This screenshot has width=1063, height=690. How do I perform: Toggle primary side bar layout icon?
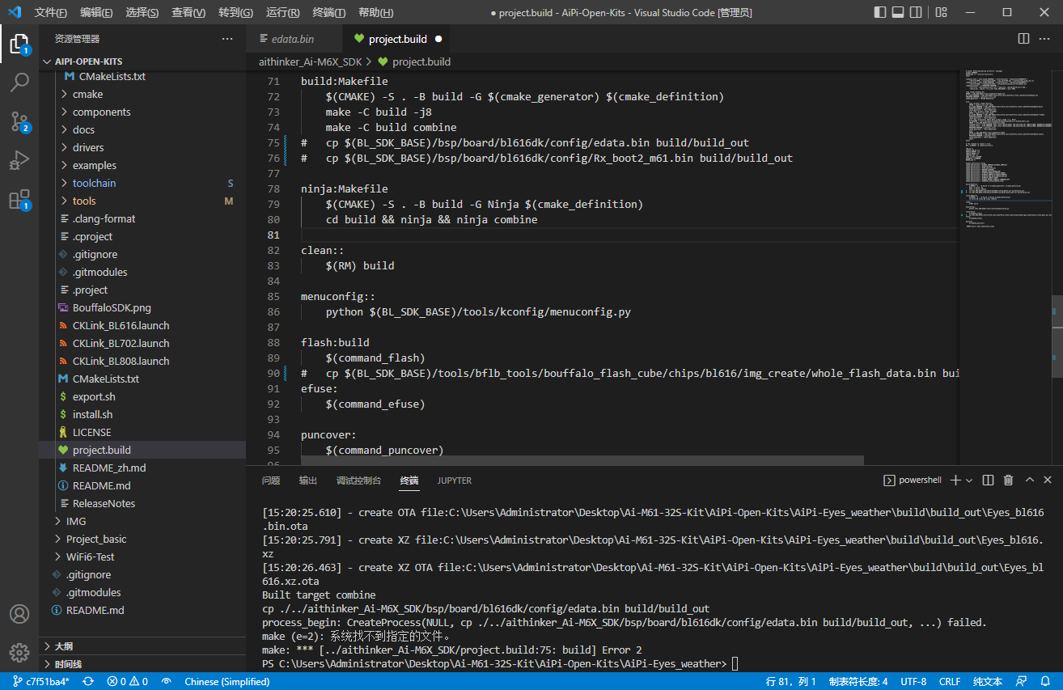click(881, 12)
